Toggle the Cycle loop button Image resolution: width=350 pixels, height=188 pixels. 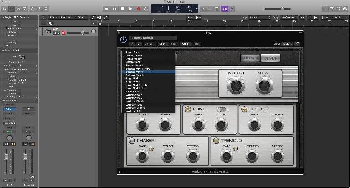146,9
